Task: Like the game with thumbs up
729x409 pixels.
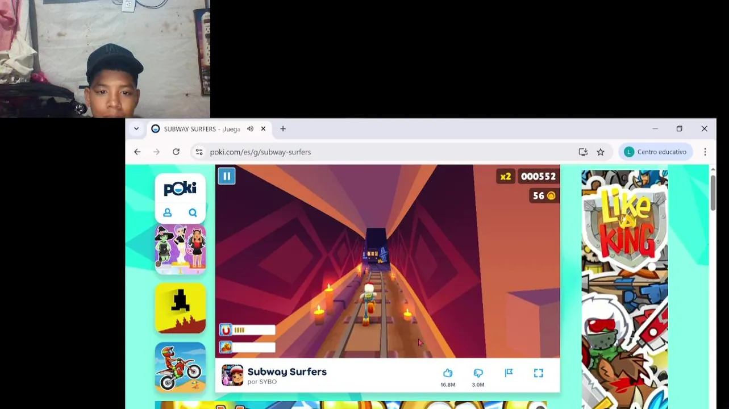Action: tap(448, 373)
